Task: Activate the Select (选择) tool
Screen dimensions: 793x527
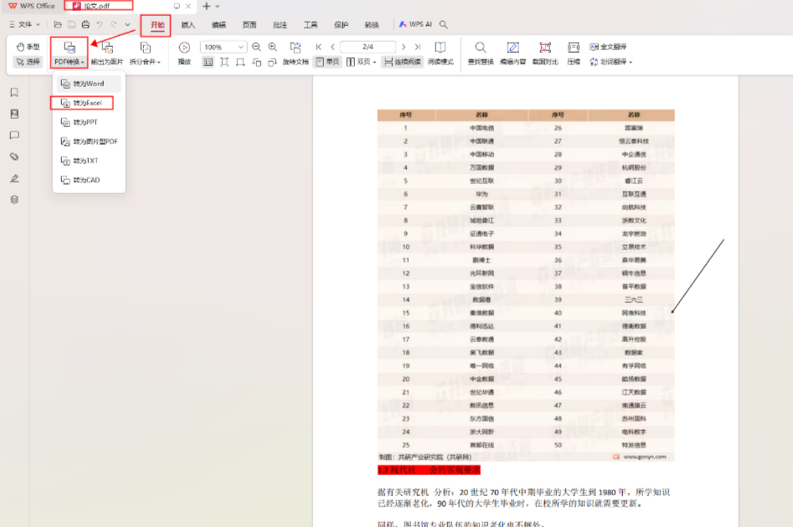Action: click(28, 62)
